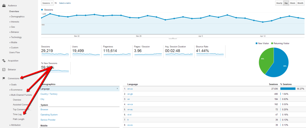Select Operating System under System

(x=49, y=115)
